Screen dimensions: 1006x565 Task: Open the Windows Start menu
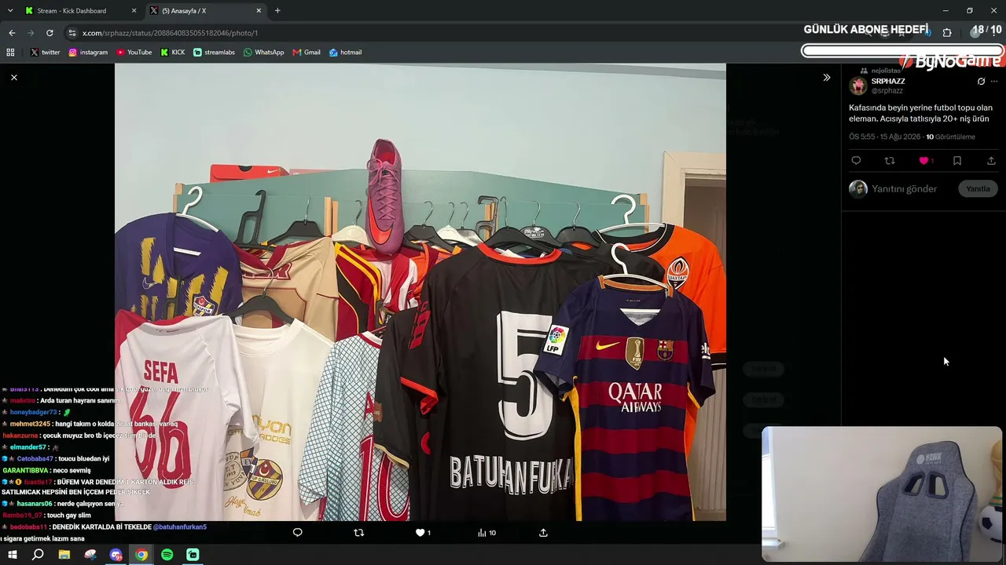(12, 555)
